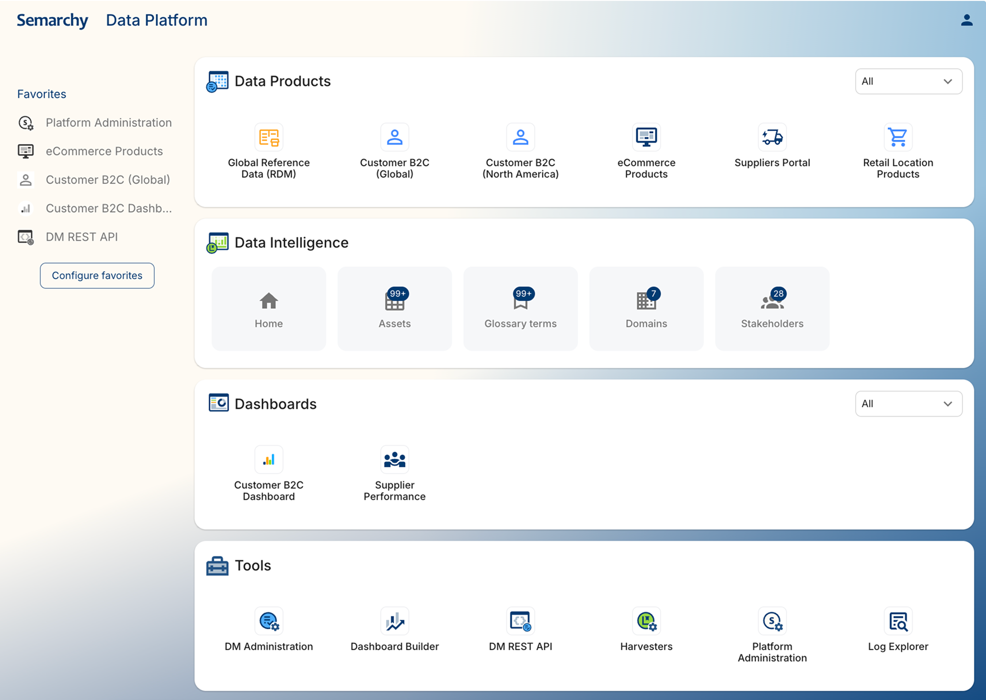
Task: Launch Platform Administration tool icon
Action: pos(772,621)
